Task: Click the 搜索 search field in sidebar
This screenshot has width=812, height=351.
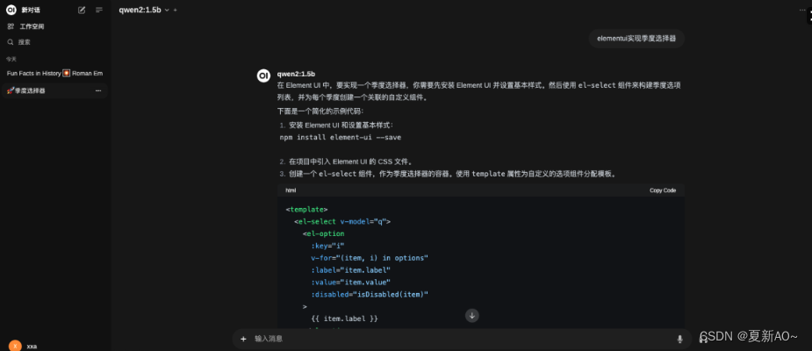Action: tap(55, 42)
